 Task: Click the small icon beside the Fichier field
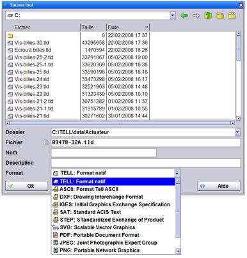tap(46, 142)
